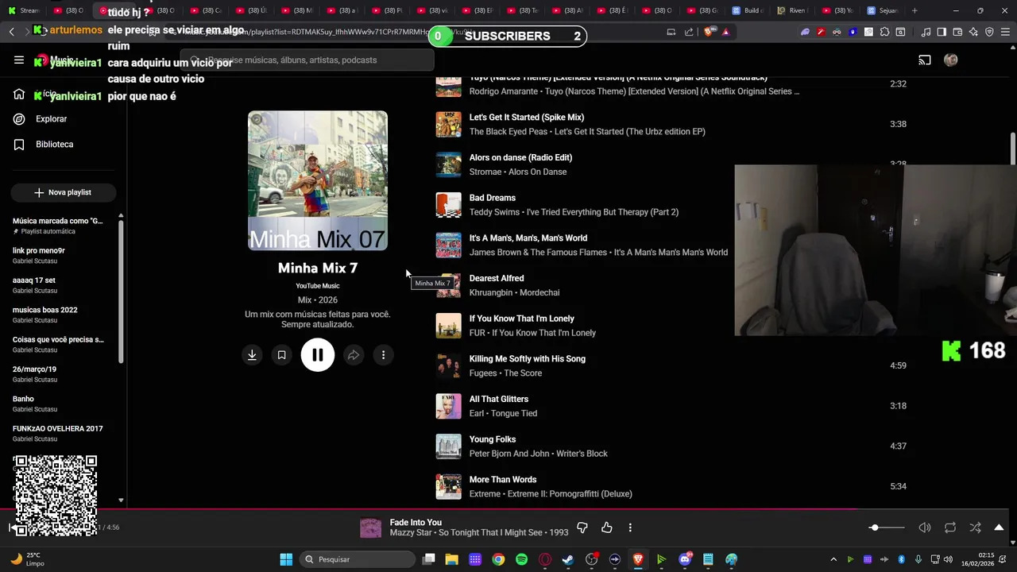1017x572 pixels.
Task: Toggle shuffle in the player bar
Action: click(976, 528)
